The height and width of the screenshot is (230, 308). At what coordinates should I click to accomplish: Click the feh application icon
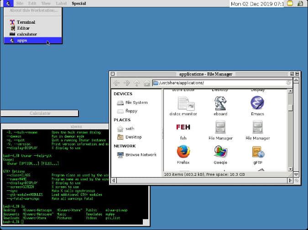coord(183,127)
